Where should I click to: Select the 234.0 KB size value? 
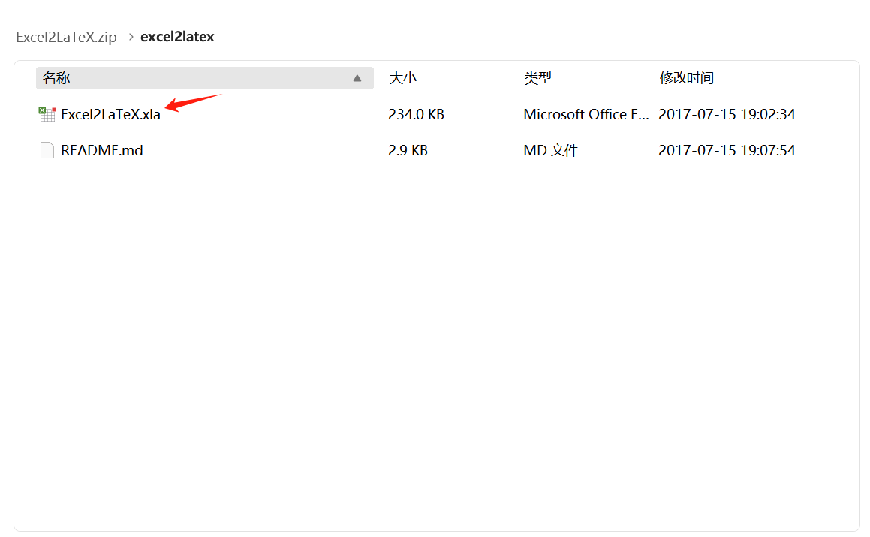(416, 114)
